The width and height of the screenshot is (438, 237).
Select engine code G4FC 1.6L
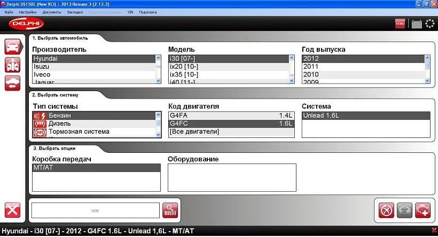231,124
